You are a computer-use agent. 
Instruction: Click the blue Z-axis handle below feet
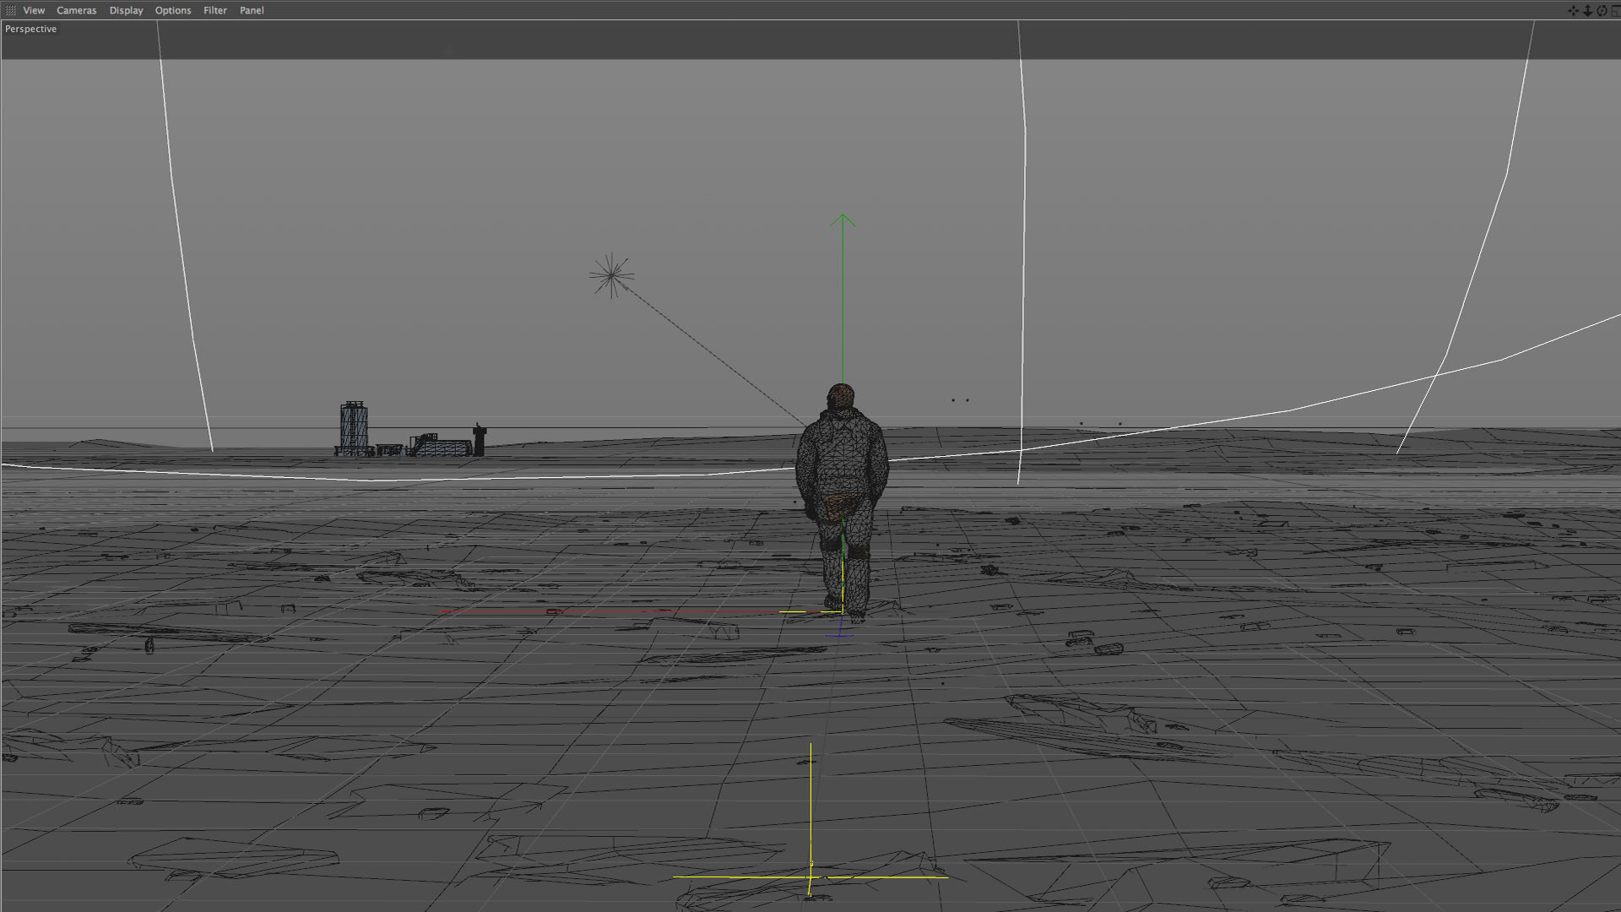(x=840, y=632)
